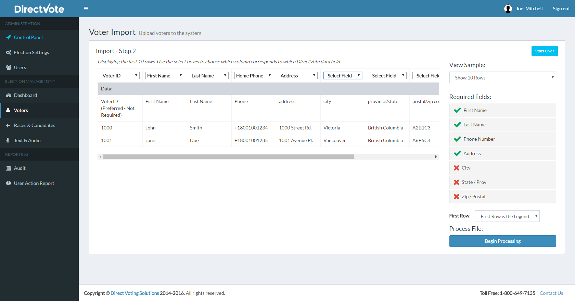Open the Select Field dropdown above city column
The height and width of the screenshot is (301, 575).
tap(343, 76)
